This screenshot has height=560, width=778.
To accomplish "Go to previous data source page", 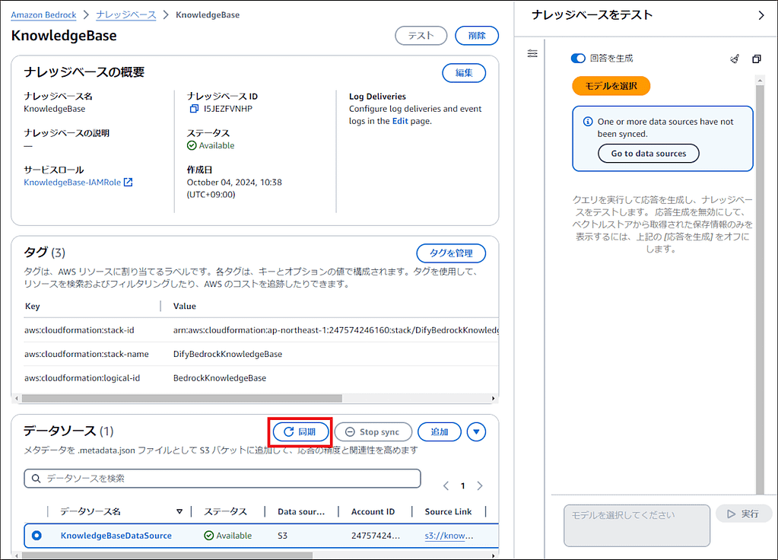I will 446,485.
